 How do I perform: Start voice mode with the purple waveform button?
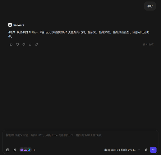coord(153,150)
